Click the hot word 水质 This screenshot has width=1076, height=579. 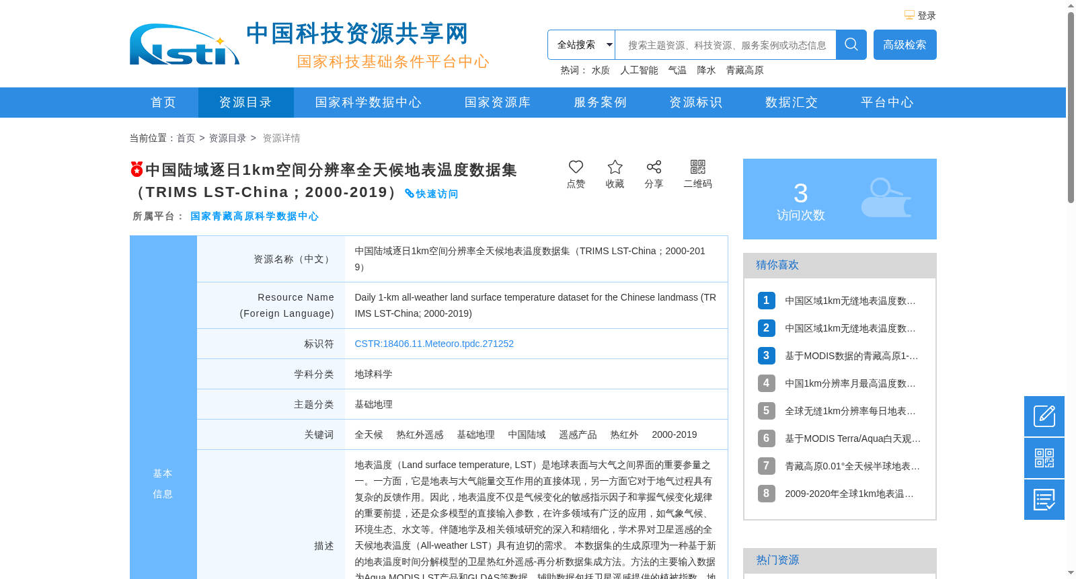[x=601, y=70]
